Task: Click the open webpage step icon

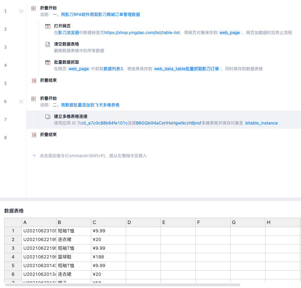Action: 48,26
